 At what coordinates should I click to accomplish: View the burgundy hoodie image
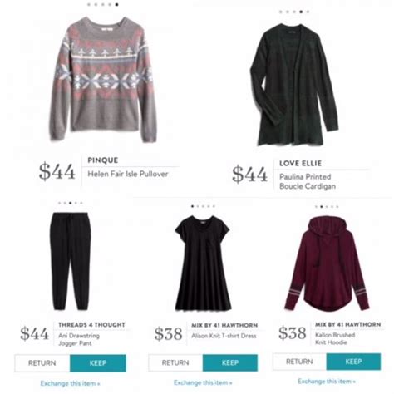point(327,263)
